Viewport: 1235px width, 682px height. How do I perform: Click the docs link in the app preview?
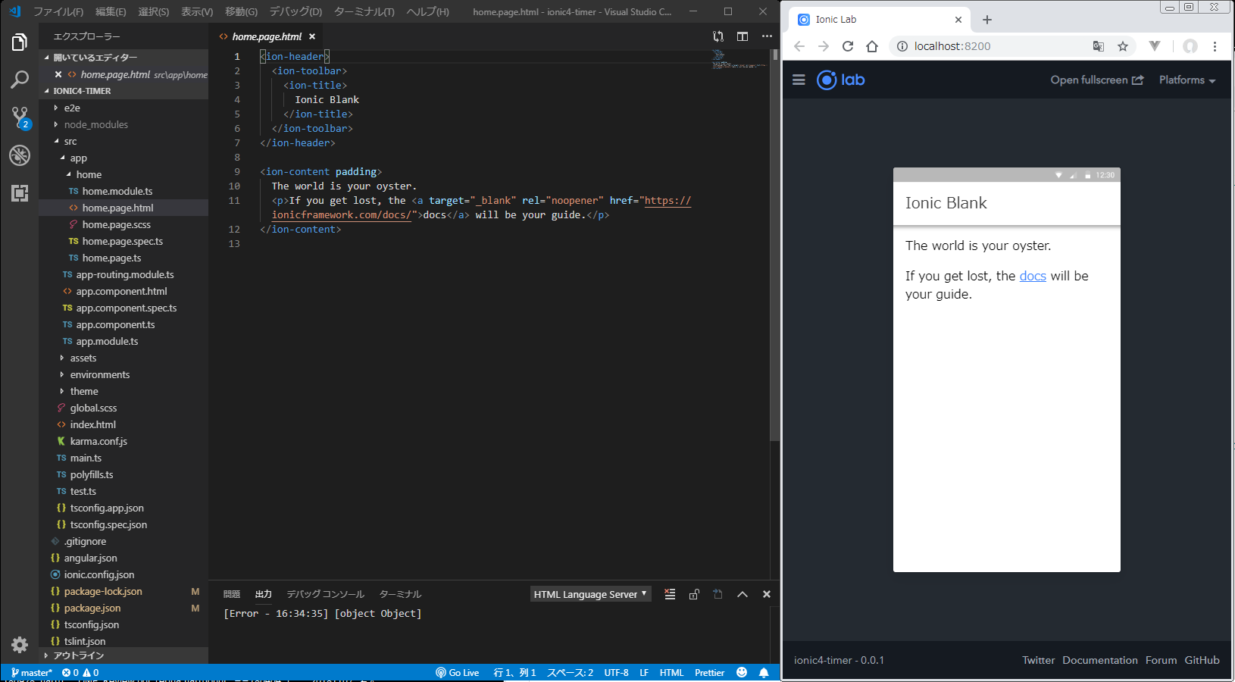click(1032, 276)
